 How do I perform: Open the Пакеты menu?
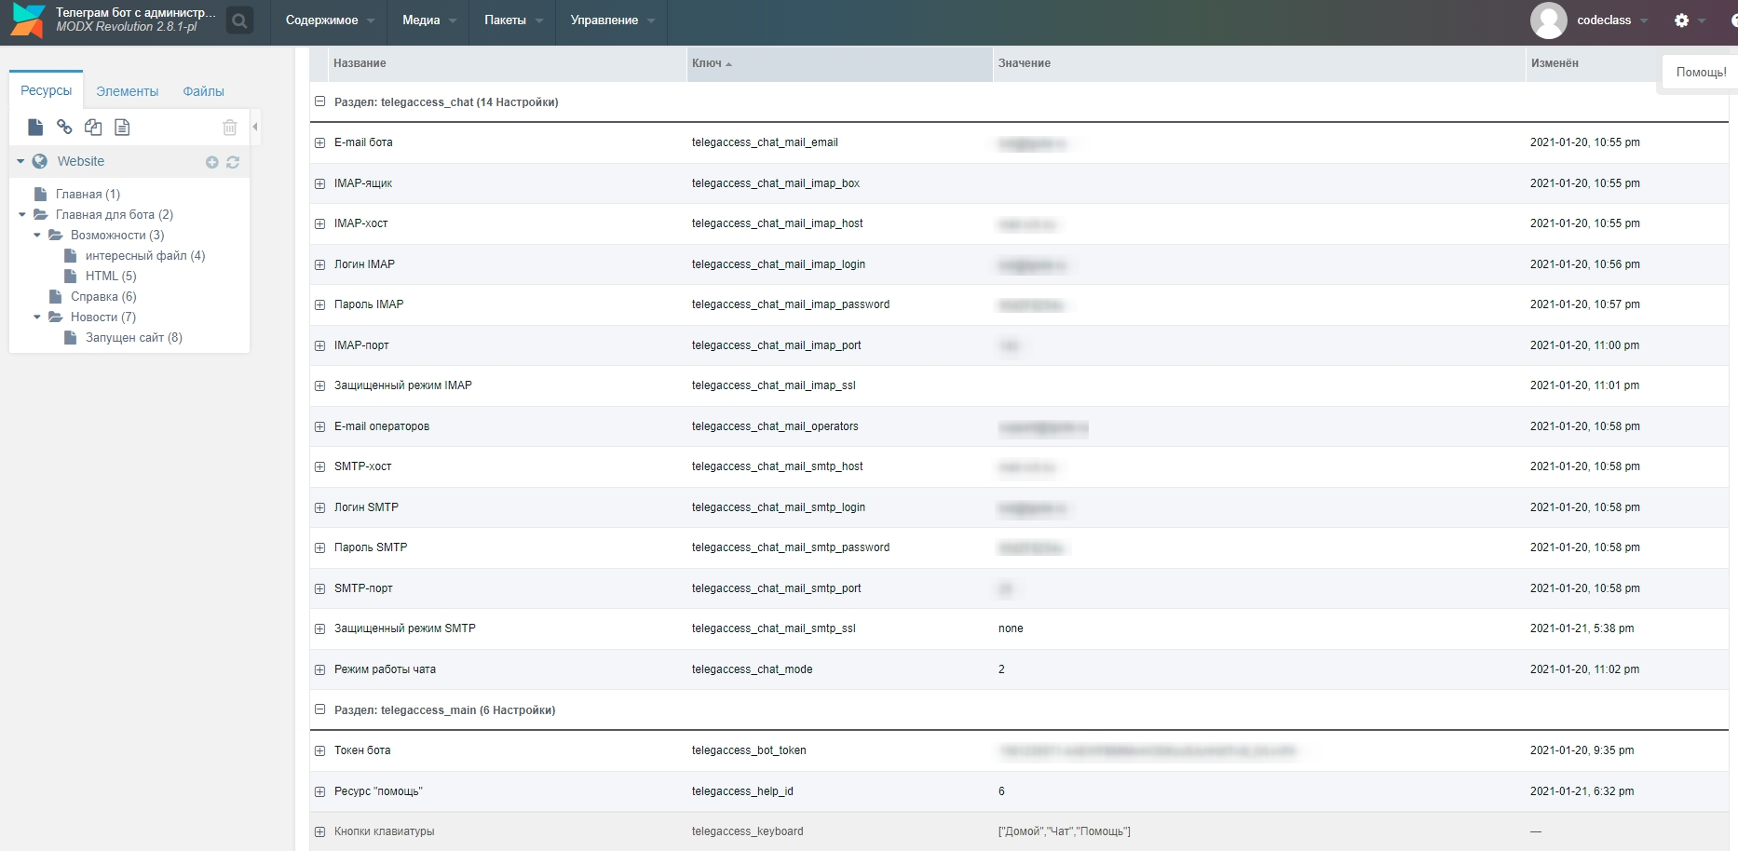point(513,20)
